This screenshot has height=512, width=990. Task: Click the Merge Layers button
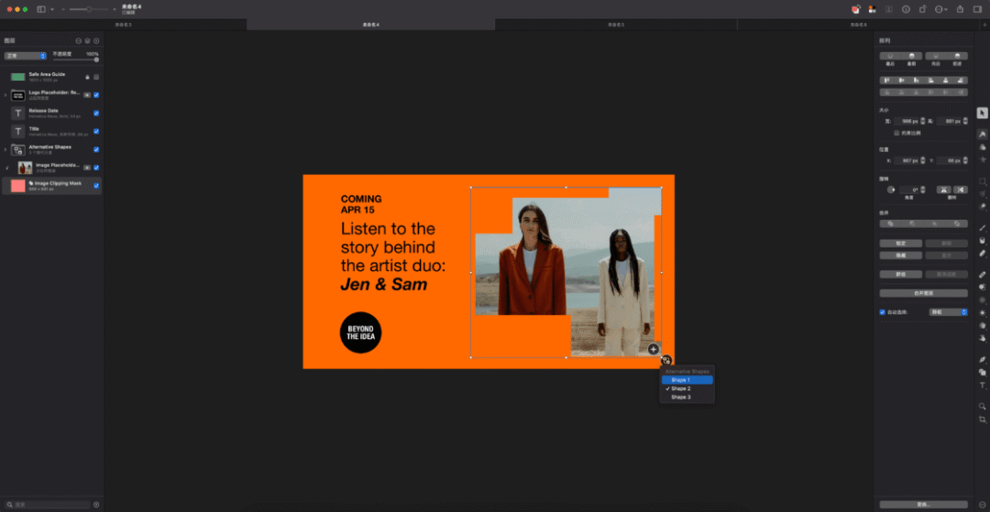(x=923, y=293)
